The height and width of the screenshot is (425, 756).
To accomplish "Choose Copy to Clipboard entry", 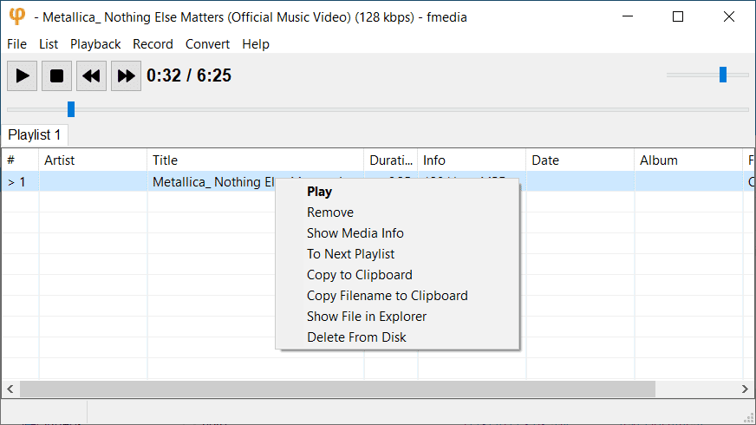I will pos(397,274).
